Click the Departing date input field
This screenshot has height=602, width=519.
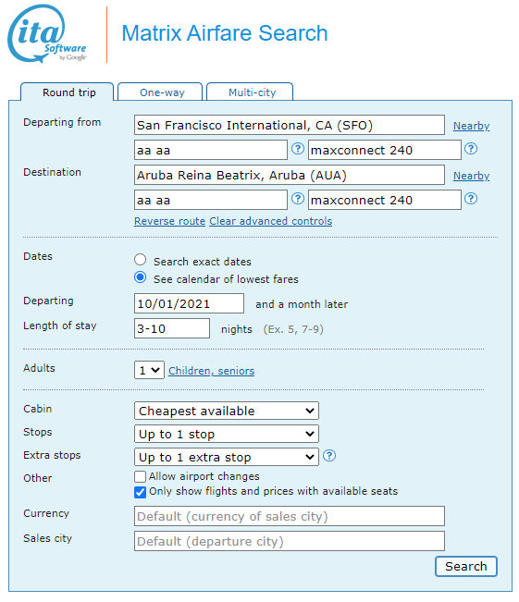coord(189,303)
